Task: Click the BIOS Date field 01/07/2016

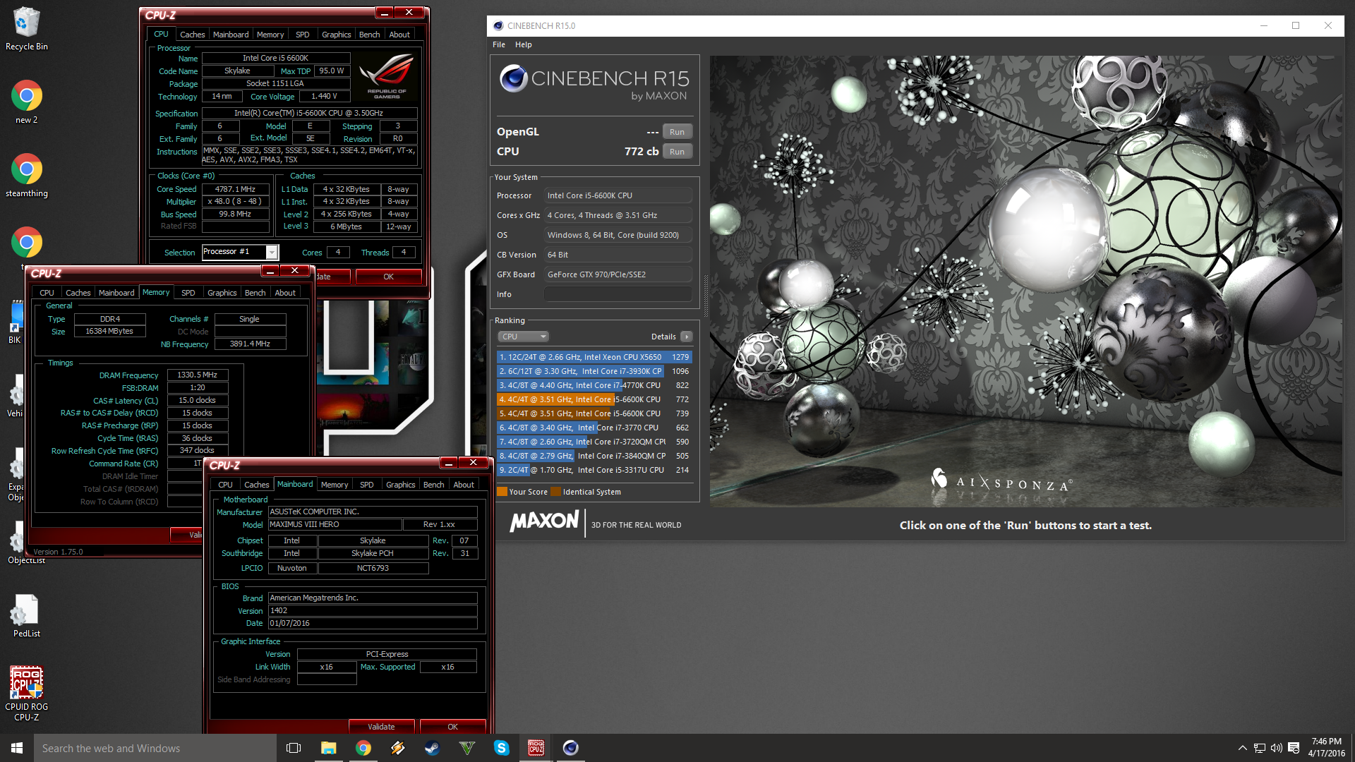Action: (x=373, y=624)
